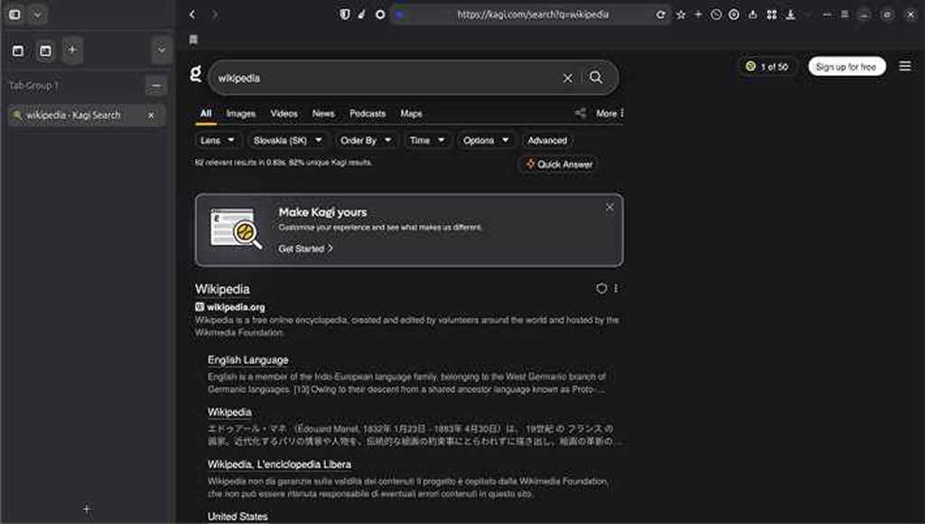Viewport: 925px width, 524px height.
Task: Open the Slovakia (SK) region dropdown
Action: coord(287,140)
